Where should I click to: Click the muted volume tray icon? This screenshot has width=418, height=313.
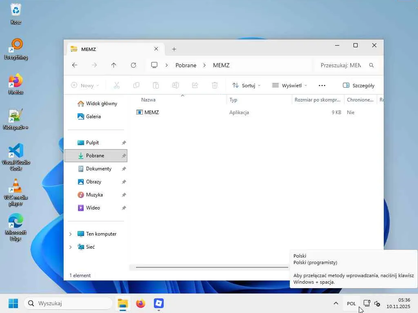pos(377,303)
